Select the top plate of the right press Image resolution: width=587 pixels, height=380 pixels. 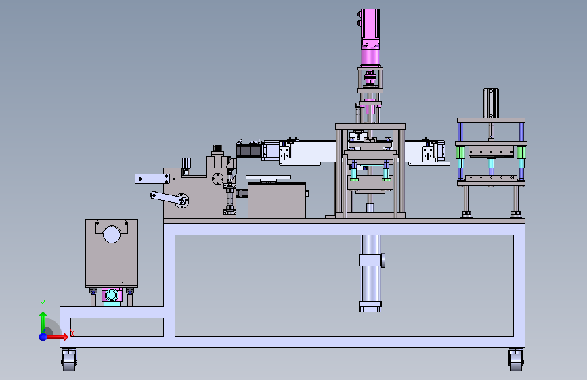pyautogui.click(x=491, y=120)
